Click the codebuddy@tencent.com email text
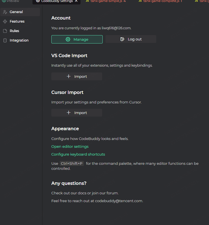Image resolution: width=209 pixels, height=225 pixels. click(x=119, y=201)
